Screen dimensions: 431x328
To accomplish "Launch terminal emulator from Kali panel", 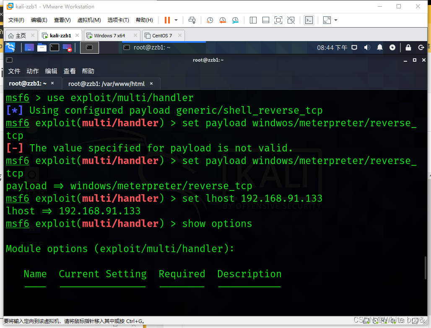I will [x=55, y=47].
